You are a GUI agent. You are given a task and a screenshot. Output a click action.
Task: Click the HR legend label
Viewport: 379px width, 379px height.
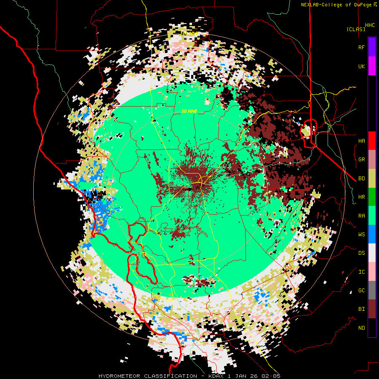(x=361, y=197)
